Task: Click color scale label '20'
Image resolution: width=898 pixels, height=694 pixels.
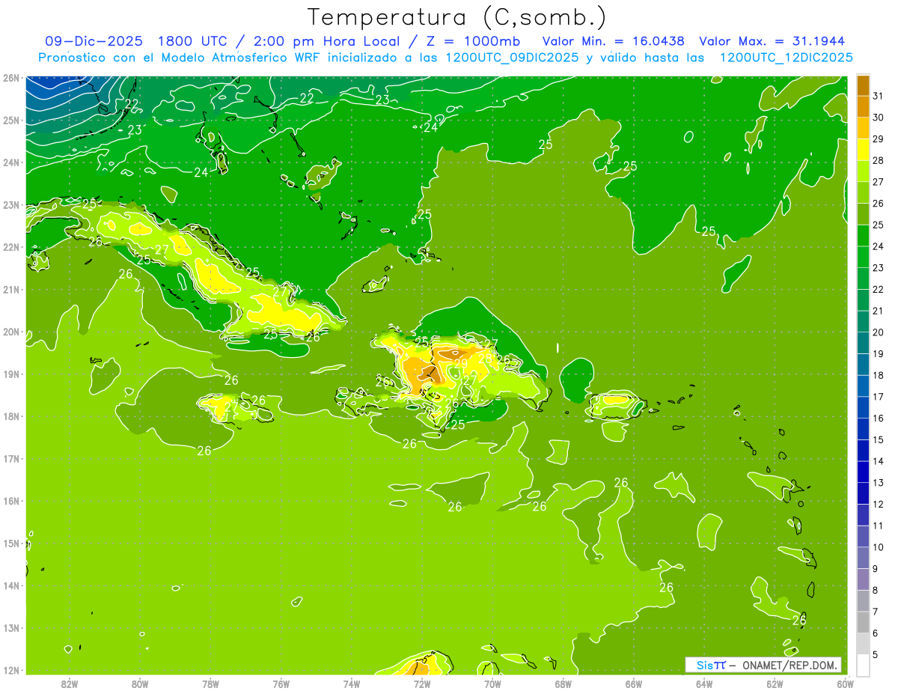Action: (879, 332)
